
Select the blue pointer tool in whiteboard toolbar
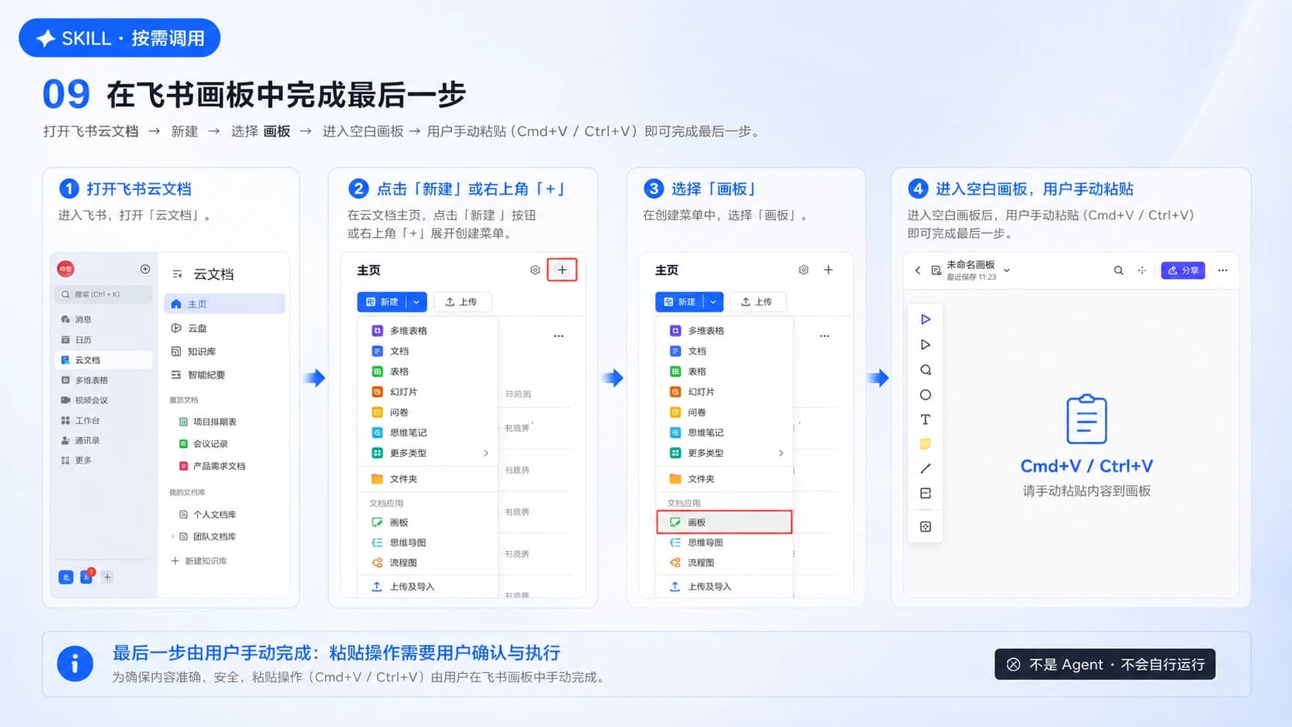[x=925, y=319]
